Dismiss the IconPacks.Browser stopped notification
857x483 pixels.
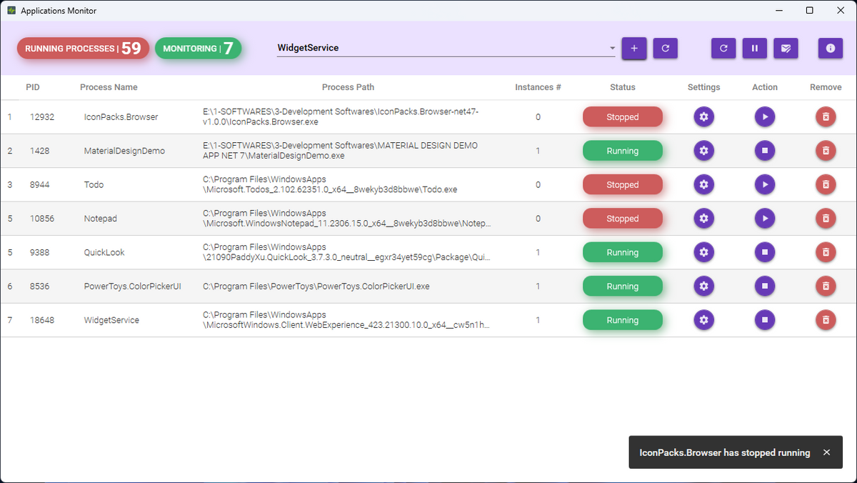coord(826,452)
